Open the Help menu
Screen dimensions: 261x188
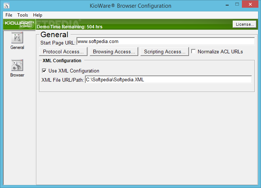pyautogui.click(x=37, y=15)
